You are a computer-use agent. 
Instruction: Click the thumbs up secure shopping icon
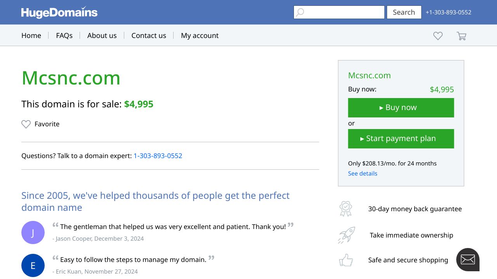click(x=346, y=260)
